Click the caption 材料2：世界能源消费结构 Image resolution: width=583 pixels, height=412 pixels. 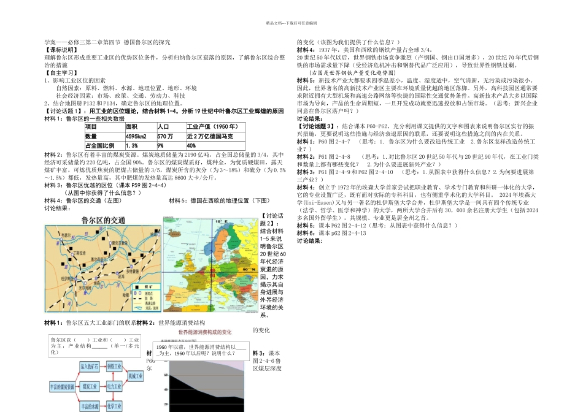coord(171,323)
